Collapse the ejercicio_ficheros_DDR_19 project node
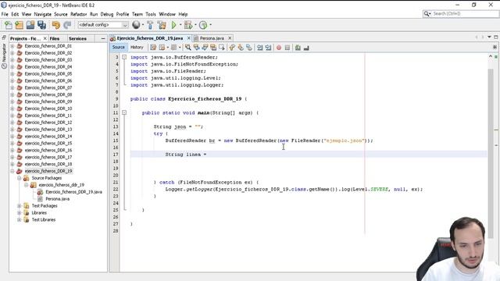This screenshot has width=500, height=281. coord(12,171)
